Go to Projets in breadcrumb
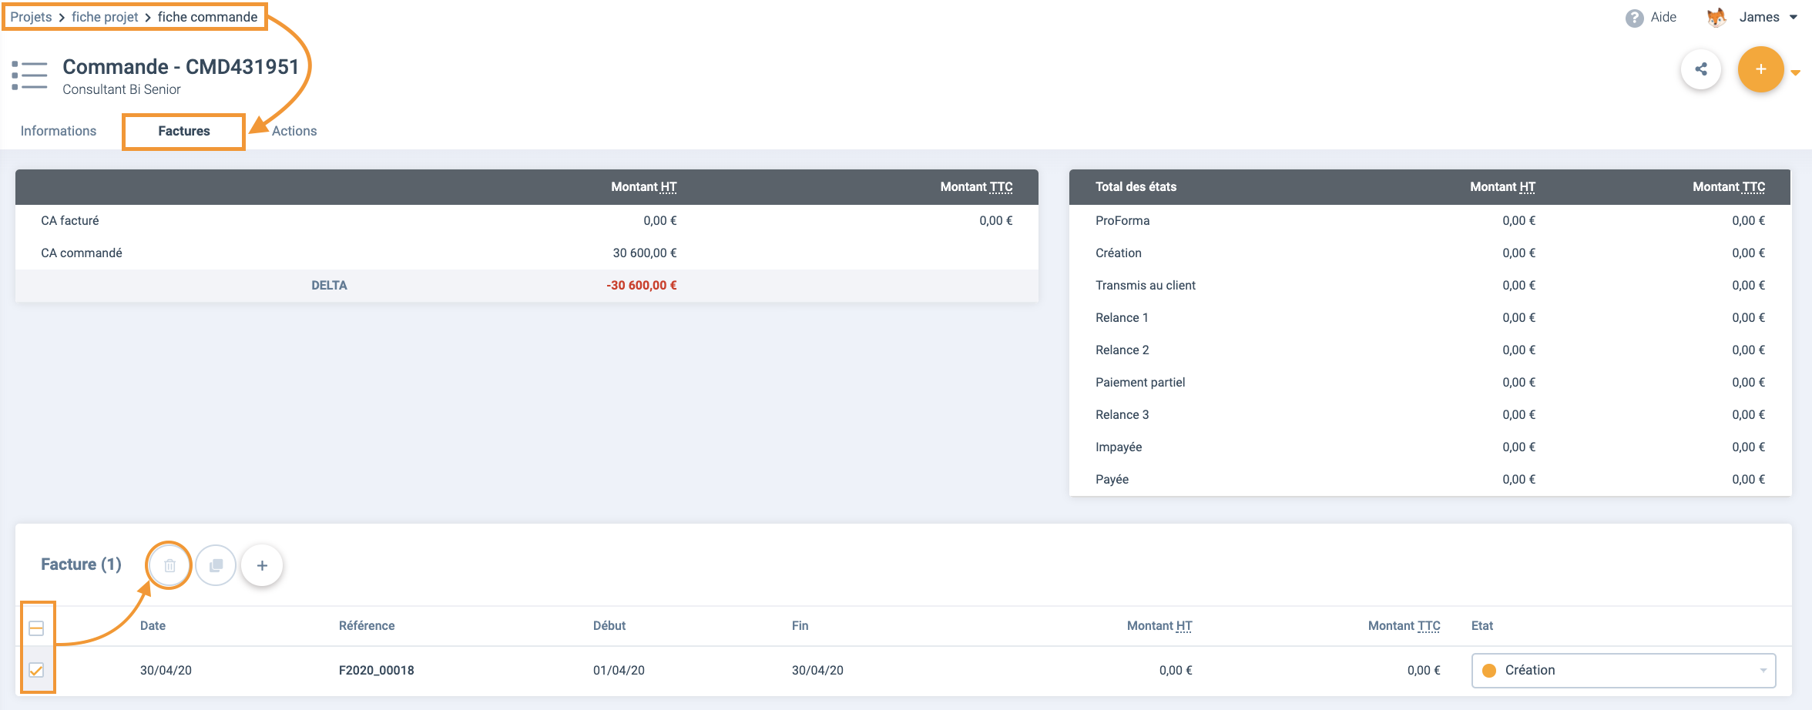Image resolution: width=1812 pixels, height=710 pixels. click(x=31, y=17)
